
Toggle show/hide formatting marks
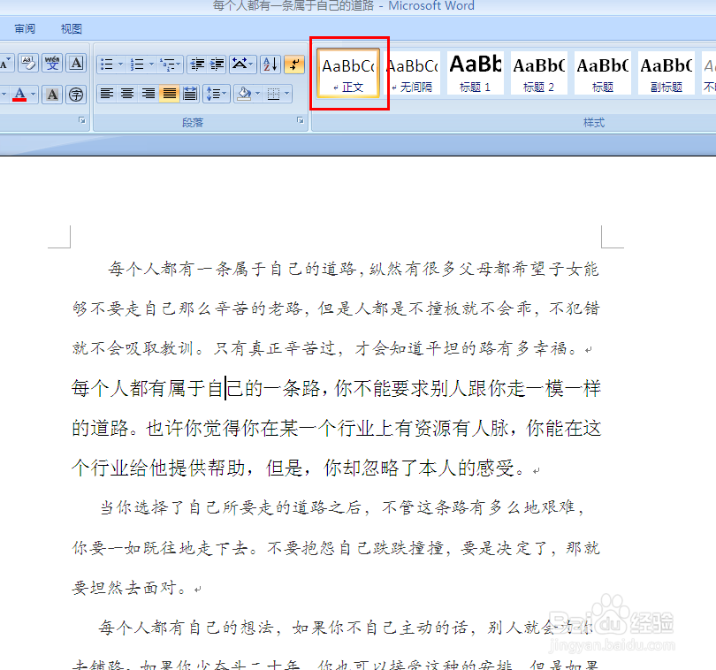click(x=294, y=63)
